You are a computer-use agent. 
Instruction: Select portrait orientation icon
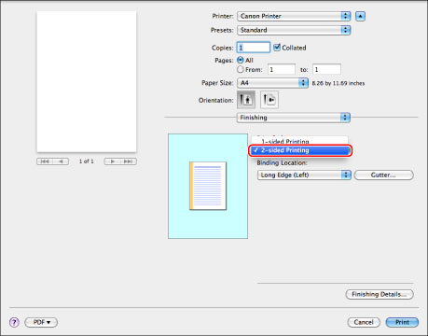[246, 100]
